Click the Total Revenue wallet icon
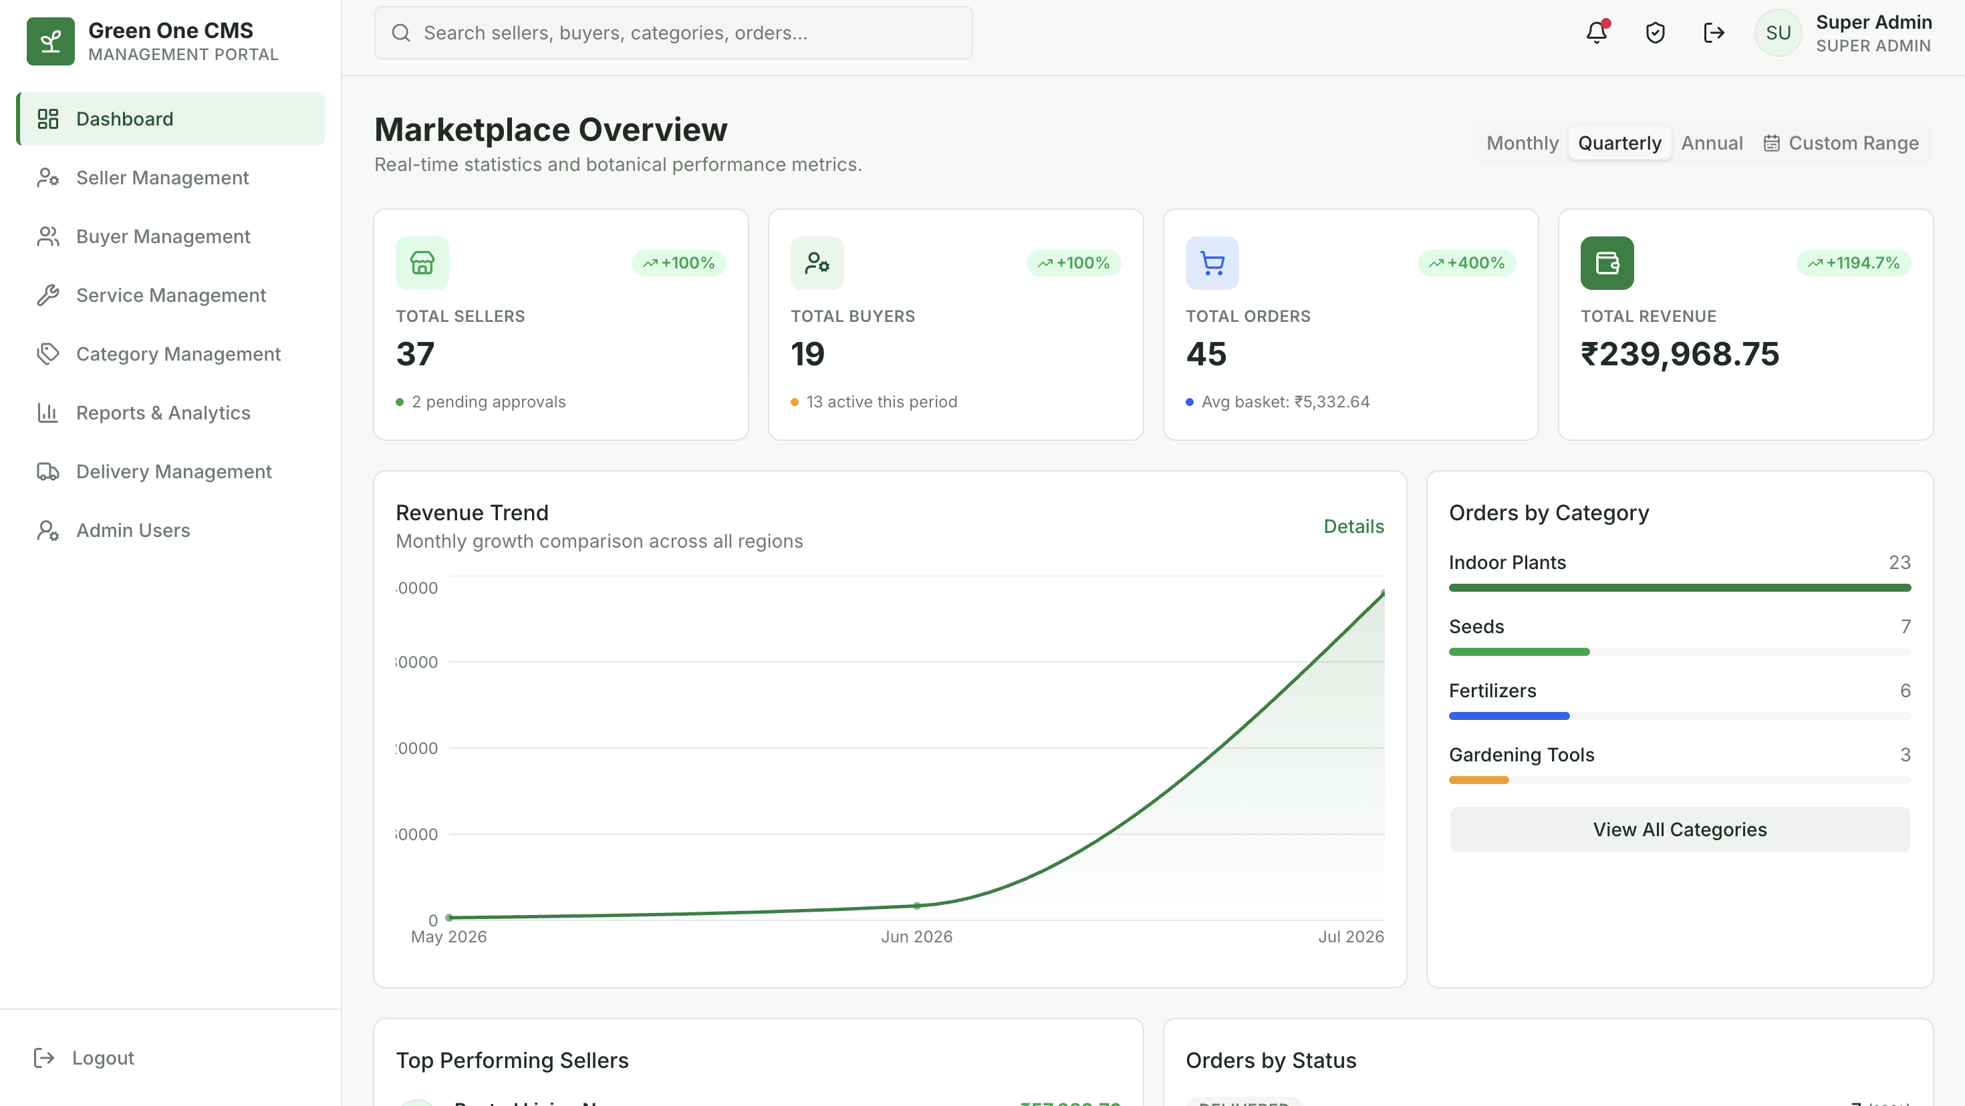The image size is (1965, 1106). (1607, 263)
